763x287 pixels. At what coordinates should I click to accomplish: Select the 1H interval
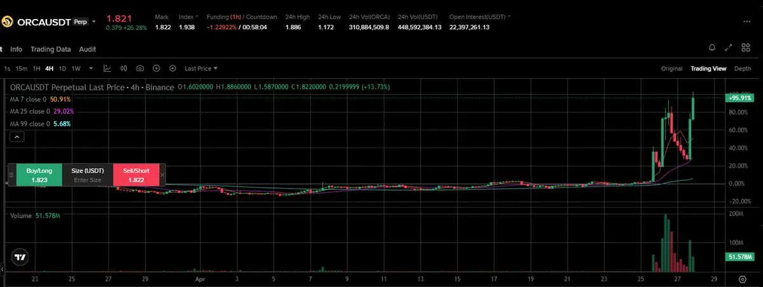pyautogui.click(x=36, y=69)
